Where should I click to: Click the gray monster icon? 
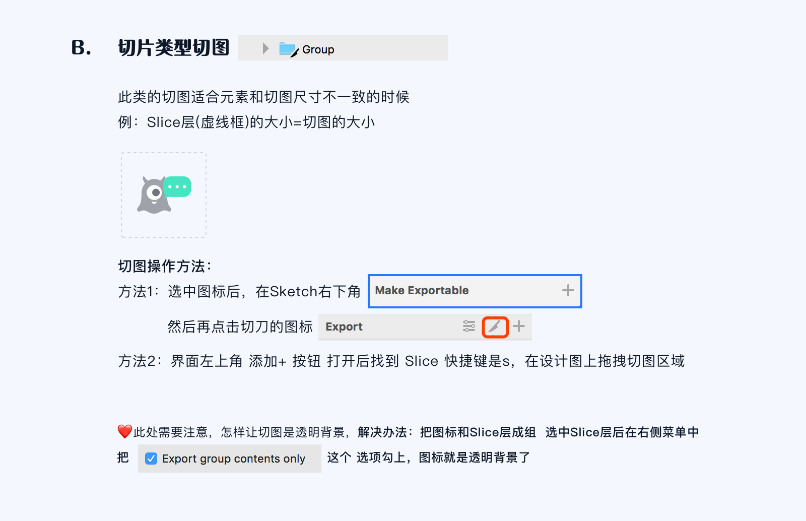(x=153, y=196)
